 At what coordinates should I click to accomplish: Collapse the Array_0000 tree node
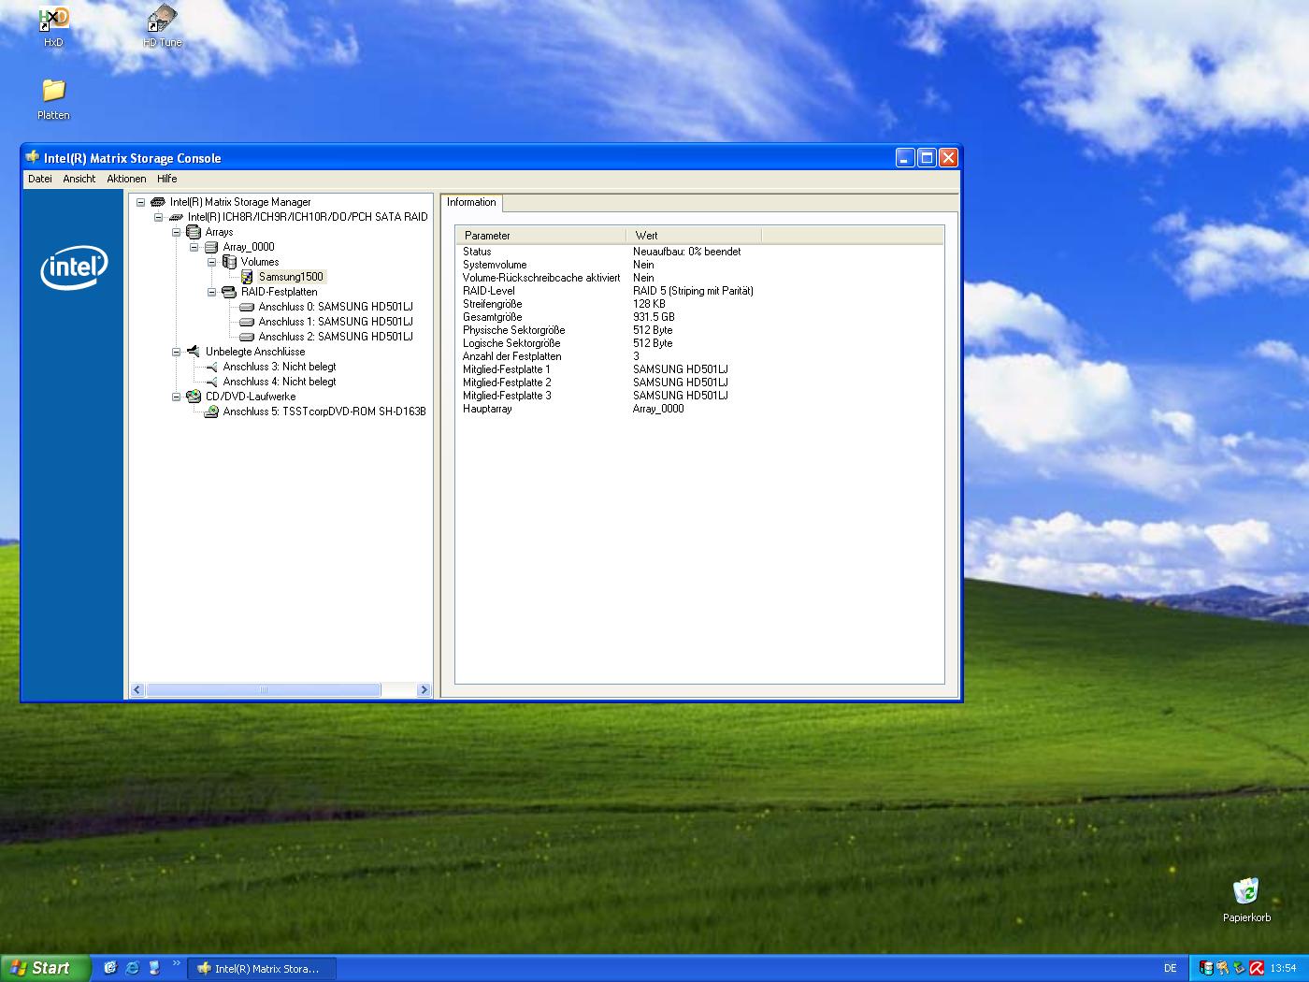coord(194,247)
